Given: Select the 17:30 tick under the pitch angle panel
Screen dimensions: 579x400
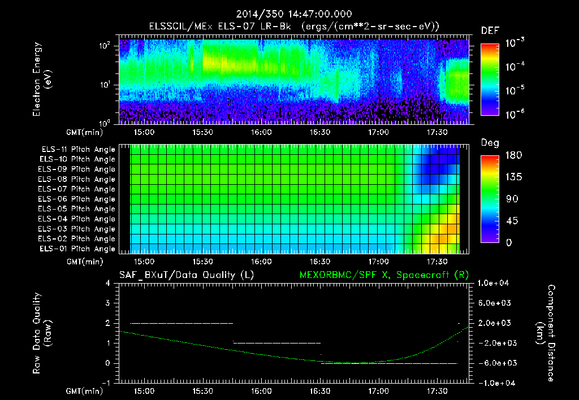Looking at the screenshot, I should click(x=437, y=262).
